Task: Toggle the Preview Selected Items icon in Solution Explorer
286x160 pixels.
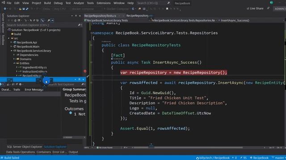Action: click(x=52, y=20)
